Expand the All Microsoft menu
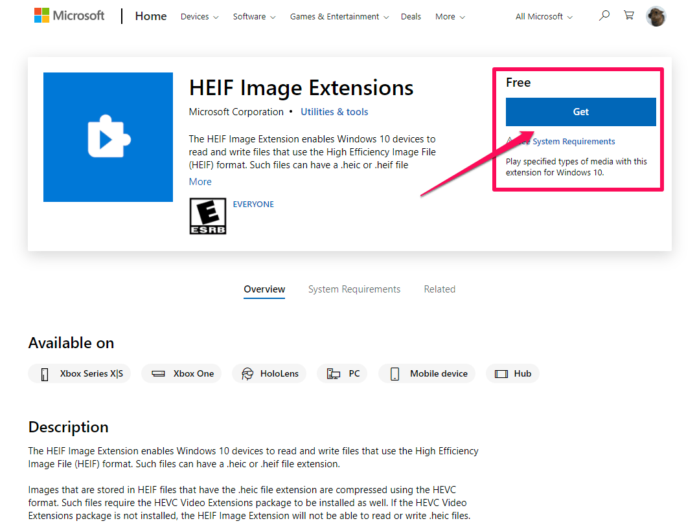The width and height of the screenshot is (697, 530). point(544,16)
